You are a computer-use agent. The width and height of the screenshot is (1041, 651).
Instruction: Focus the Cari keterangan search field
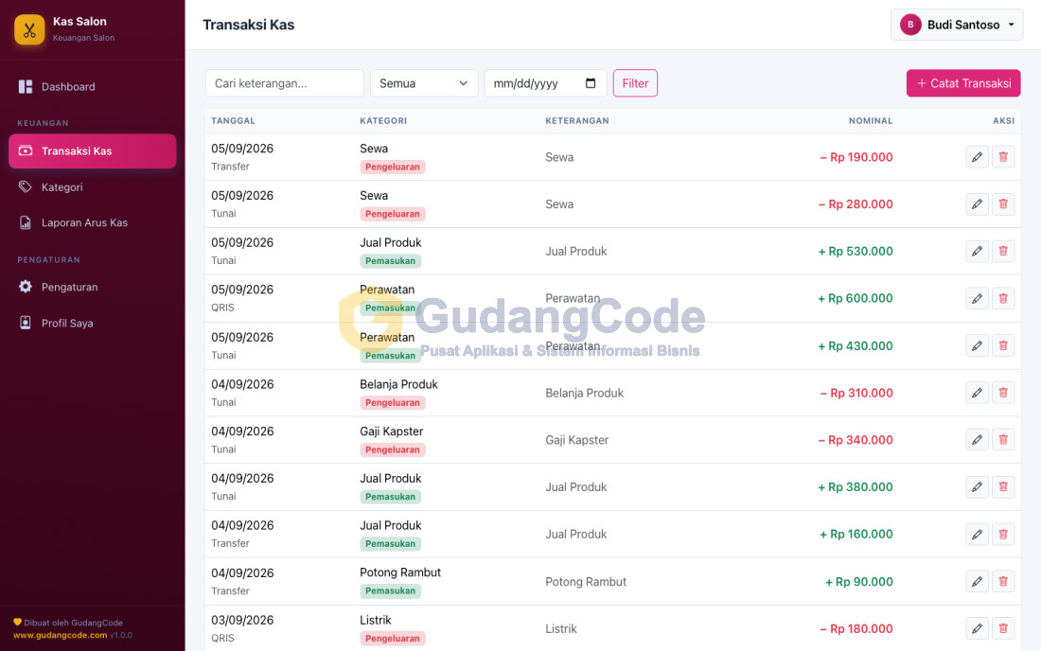click(x=285, y=83)
